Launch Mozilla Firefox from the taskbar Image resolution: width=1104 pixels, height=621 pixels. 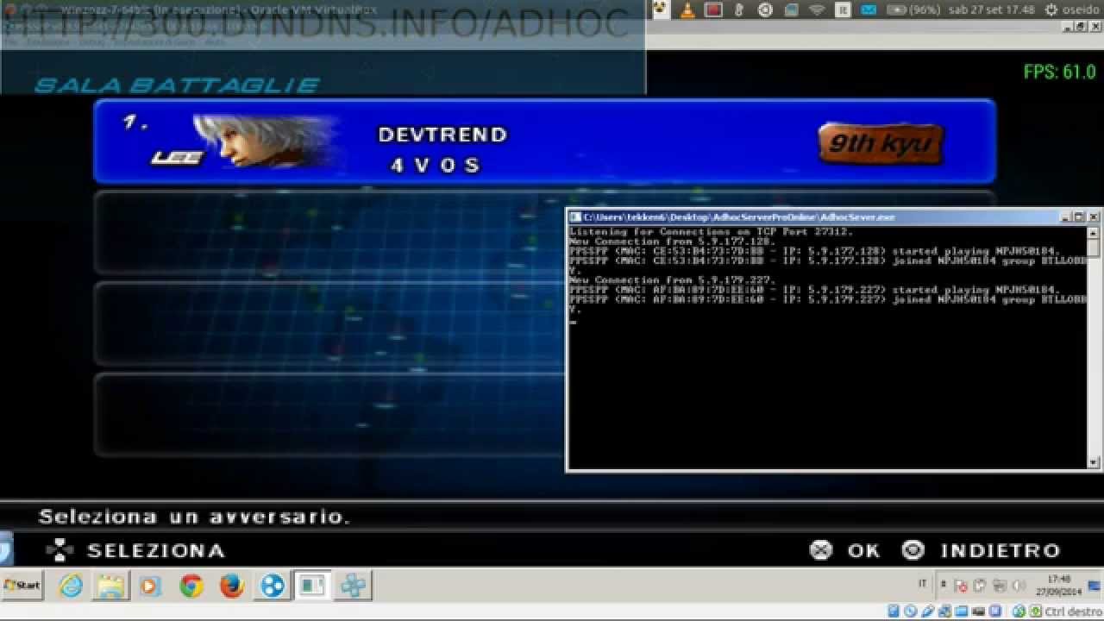[231, 586]
